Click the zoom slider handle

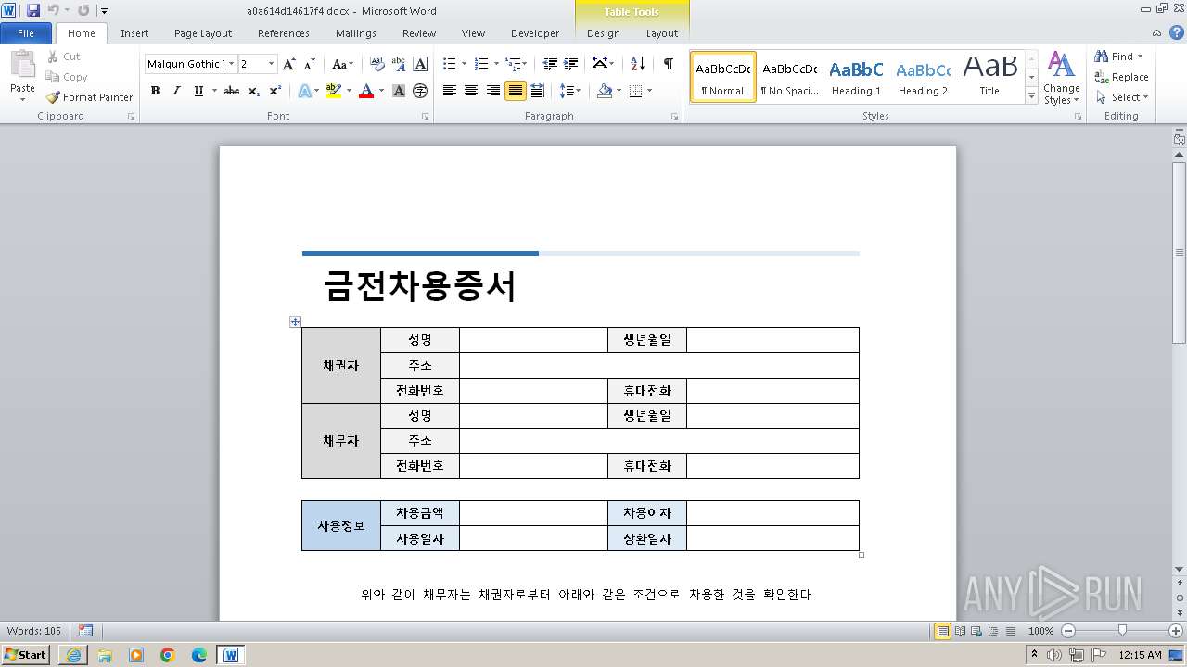tap(1122, 631)
